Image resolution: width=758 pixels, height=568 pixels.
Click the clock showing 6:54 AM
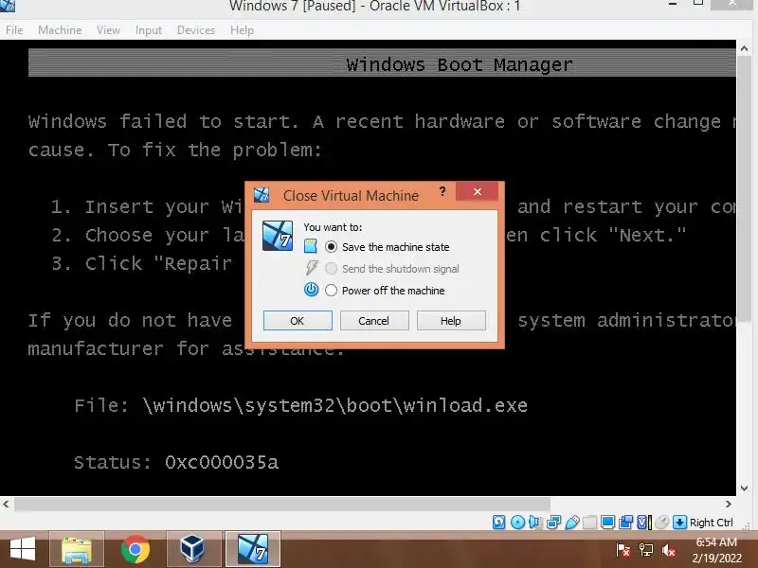tap(716, 542)
